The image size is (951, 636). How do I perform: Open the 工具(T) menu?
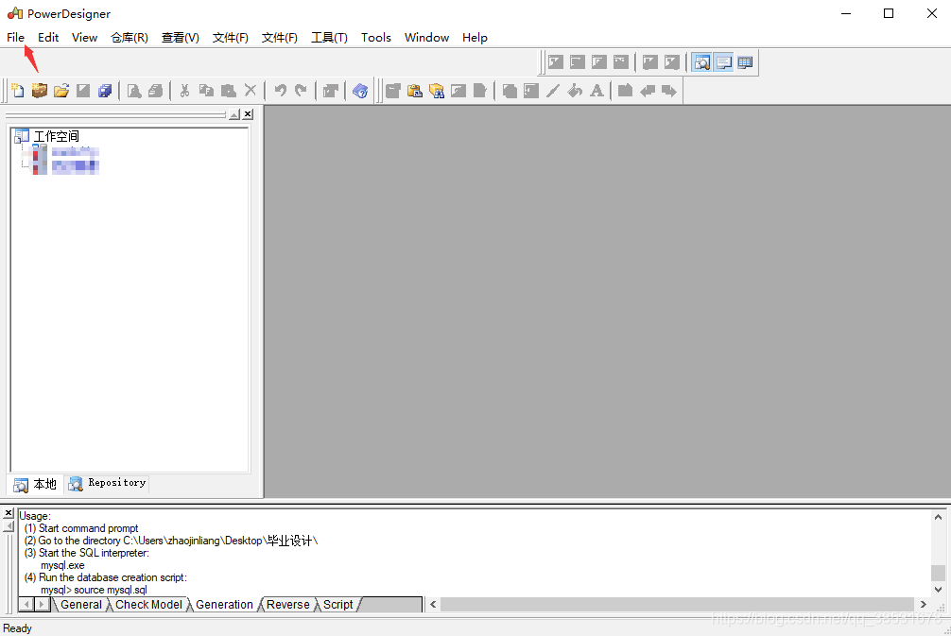[x=329, y=38]
